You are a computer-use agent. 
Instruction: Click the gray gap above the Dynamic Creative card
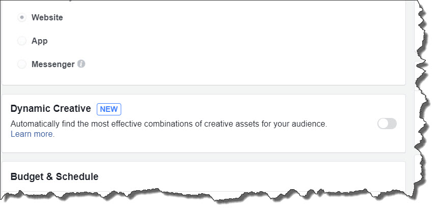pos(203,90)
